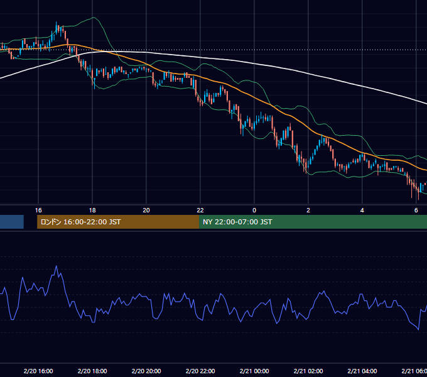This screenshot has width=427, height=377.
Task: Click the 16 hour label on price chart axis
Action: 38,210
